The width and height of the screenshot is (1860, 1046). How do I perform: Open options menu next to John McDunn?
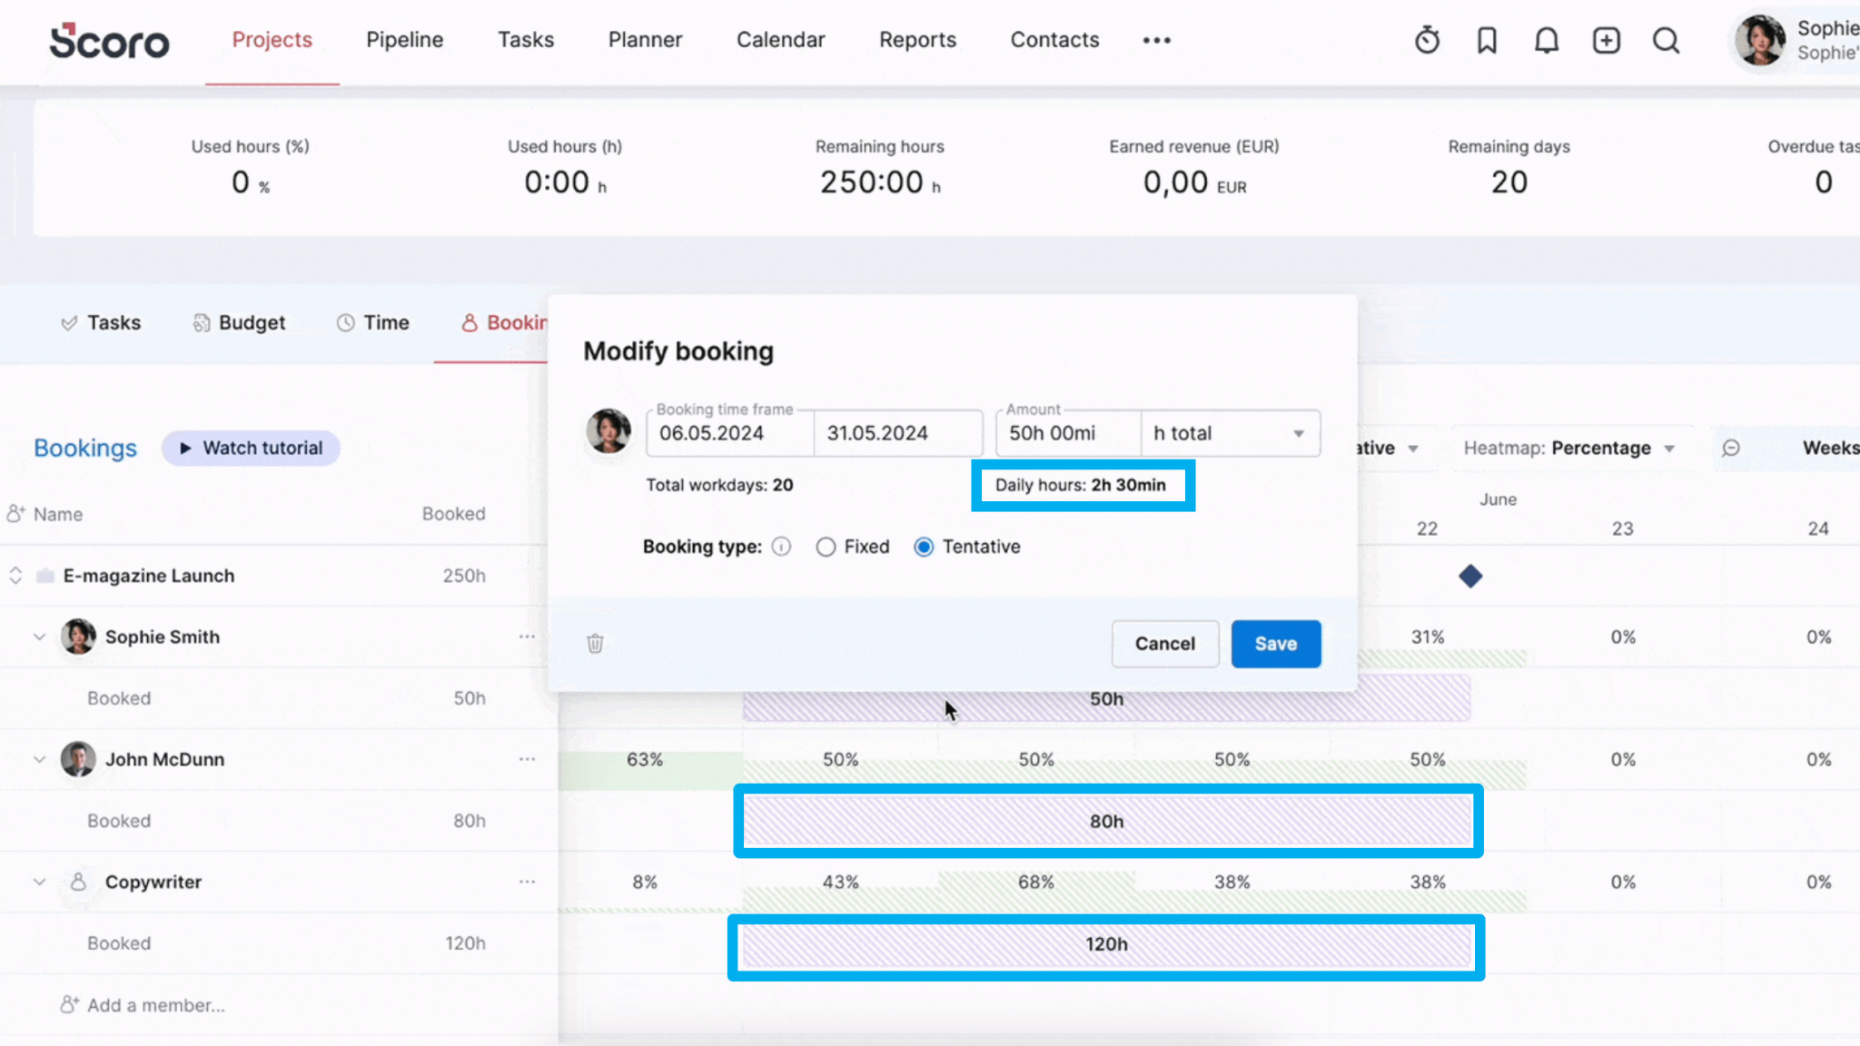coord(527,759)
